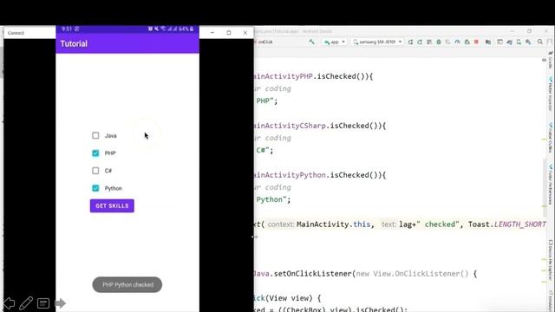Uncheck the PHP checkbox

[95, 153]
